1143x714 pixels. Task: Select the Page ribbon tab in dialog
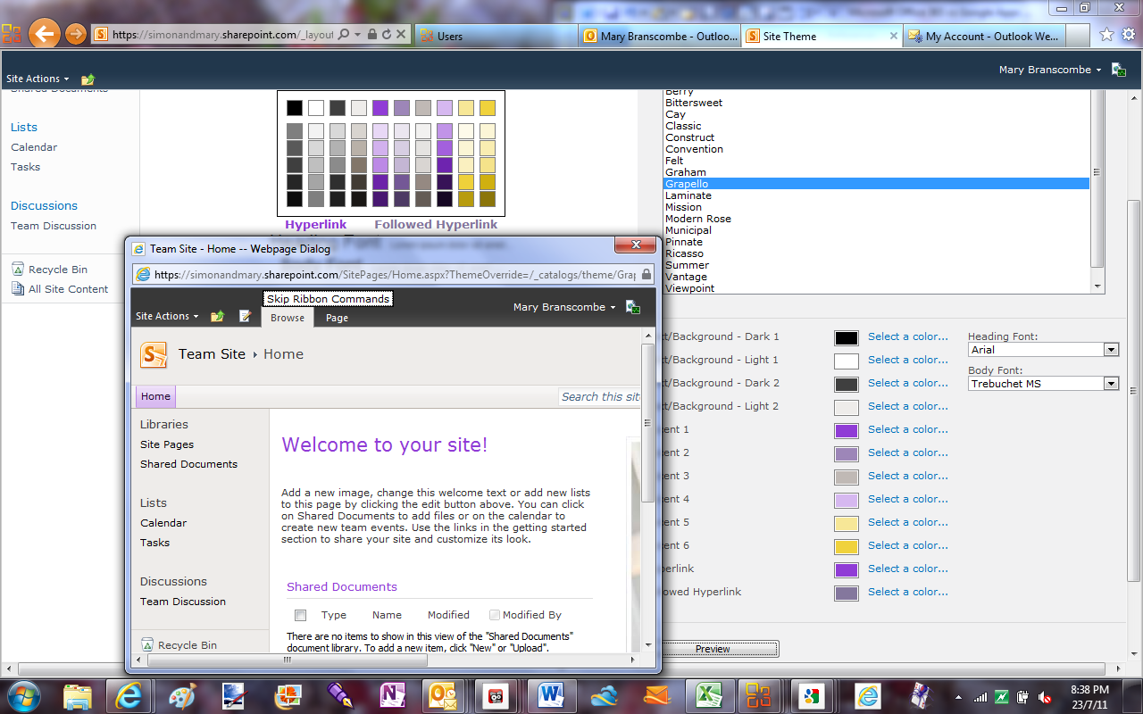(337, 318)
